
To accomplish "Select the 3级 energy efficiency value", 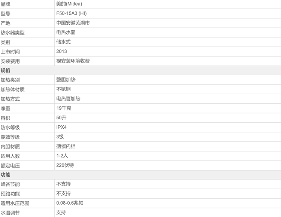I will (x=60, y=137).
